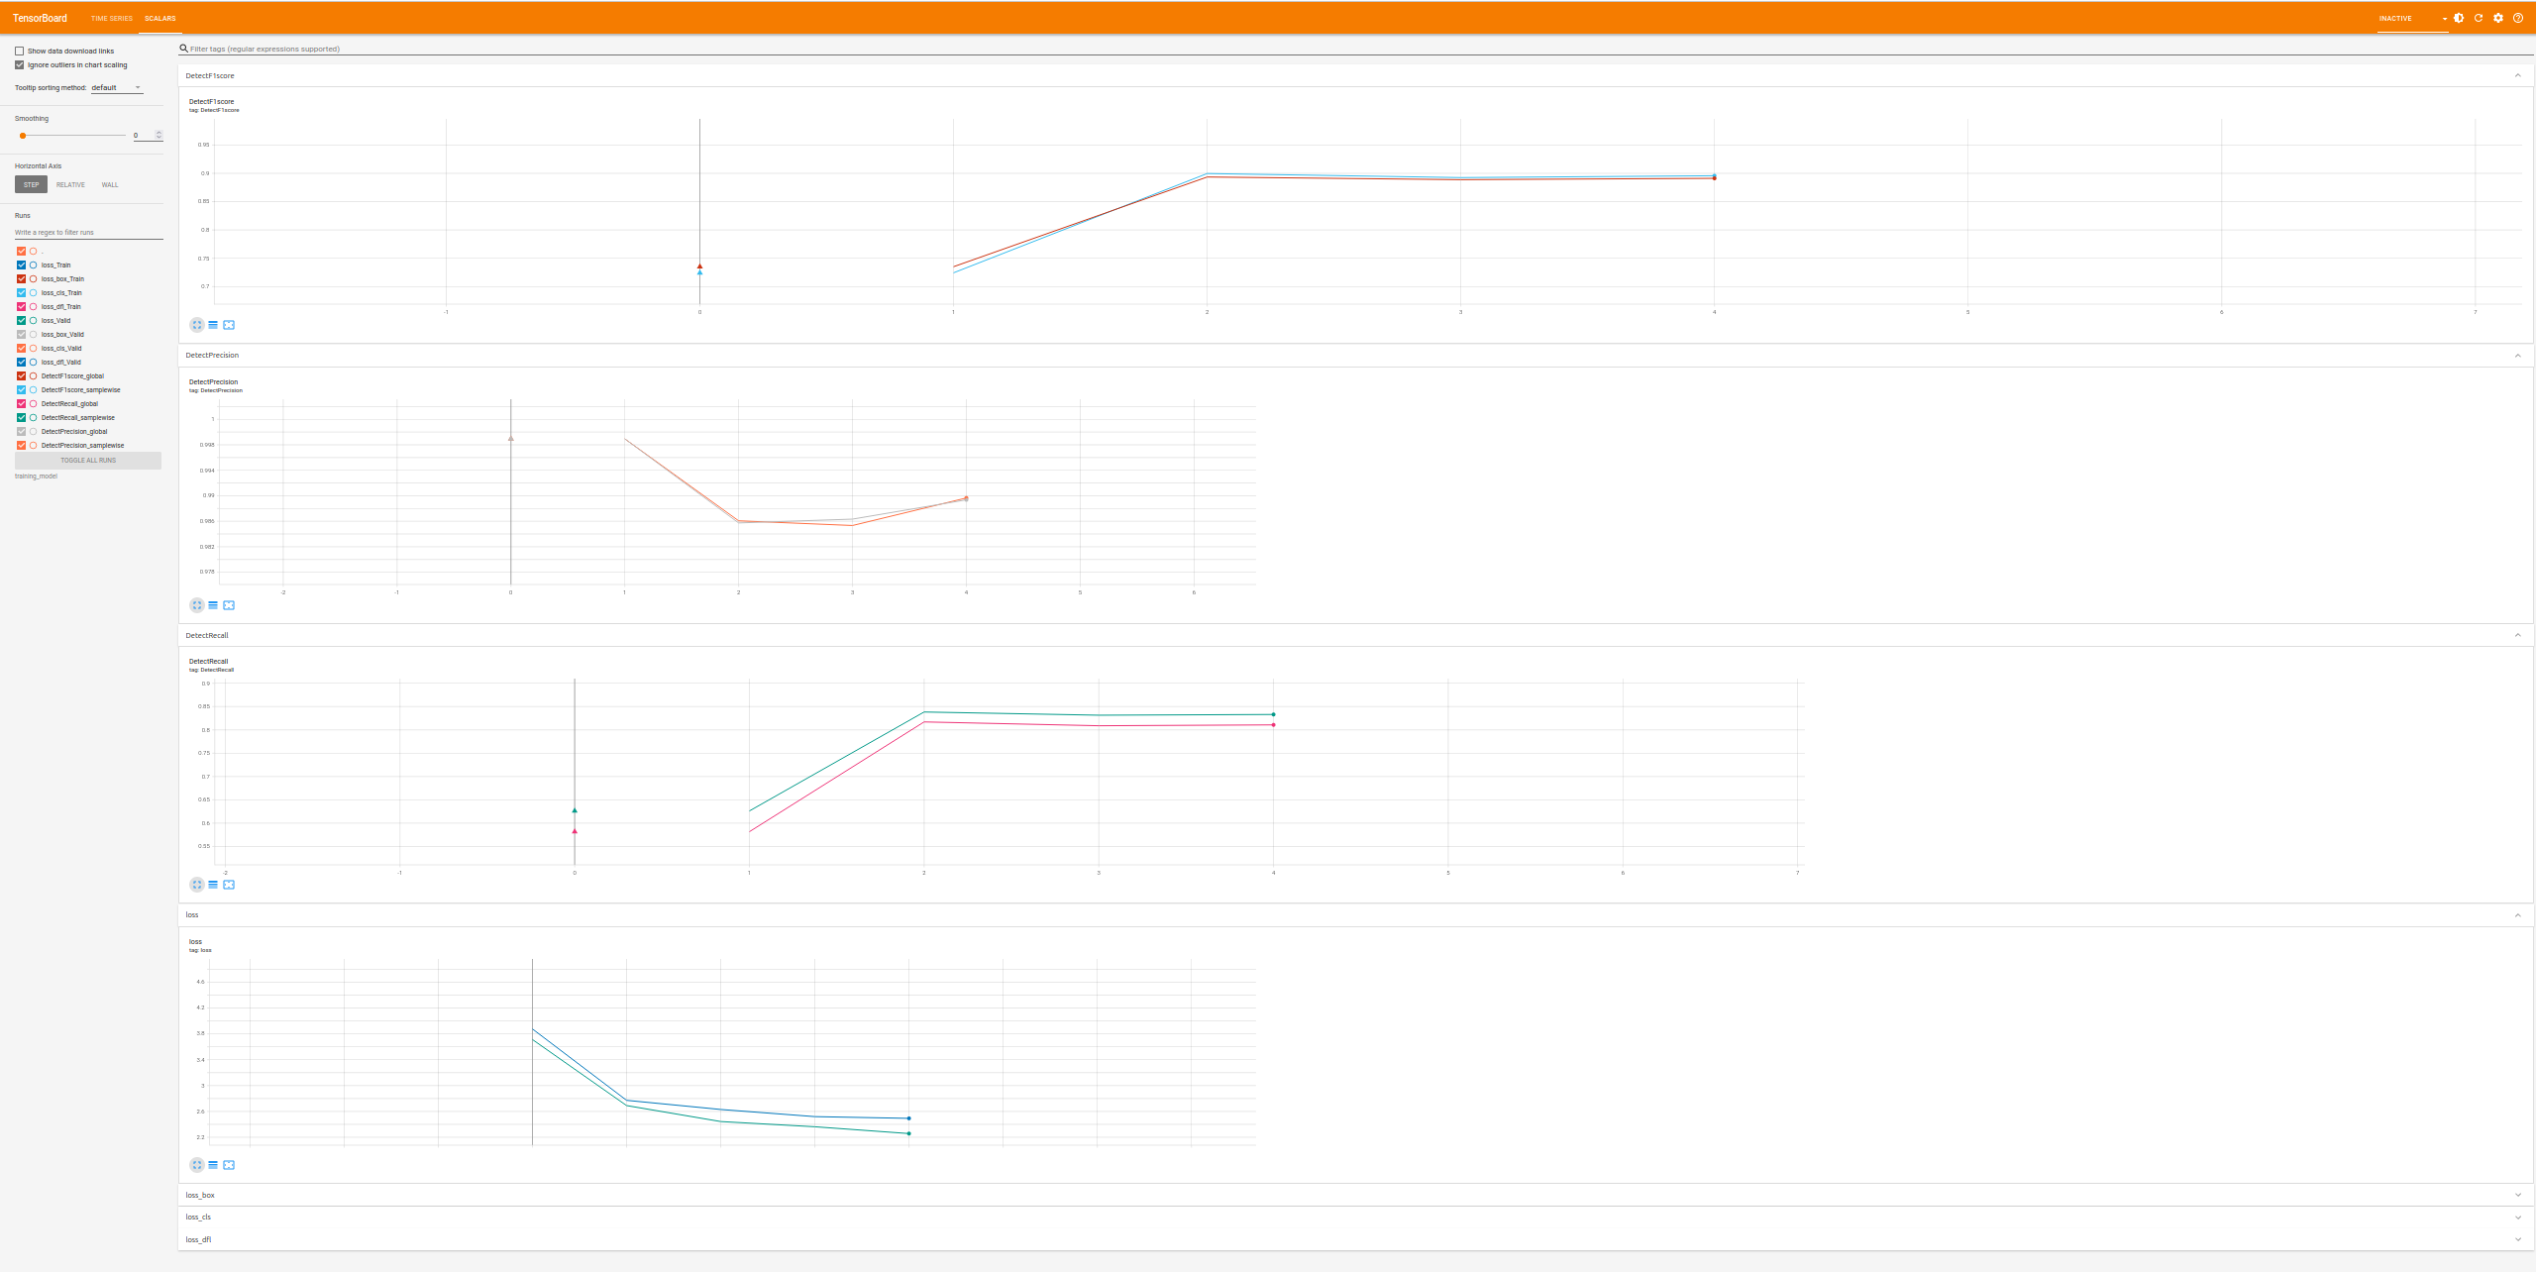Set horizontal axis to RELATIVE
Image resolution: width=2536 pixels, height=1272 pixels.
[70, 184]
